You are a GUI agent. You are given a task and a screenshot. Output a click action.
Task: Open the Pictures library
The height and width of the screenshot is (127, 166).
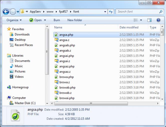point(20,71)
